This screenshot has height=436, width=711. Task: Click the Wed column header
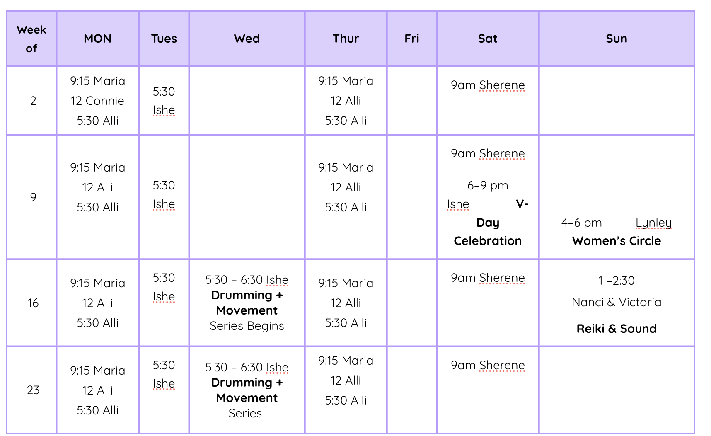(x=247, y=39)
